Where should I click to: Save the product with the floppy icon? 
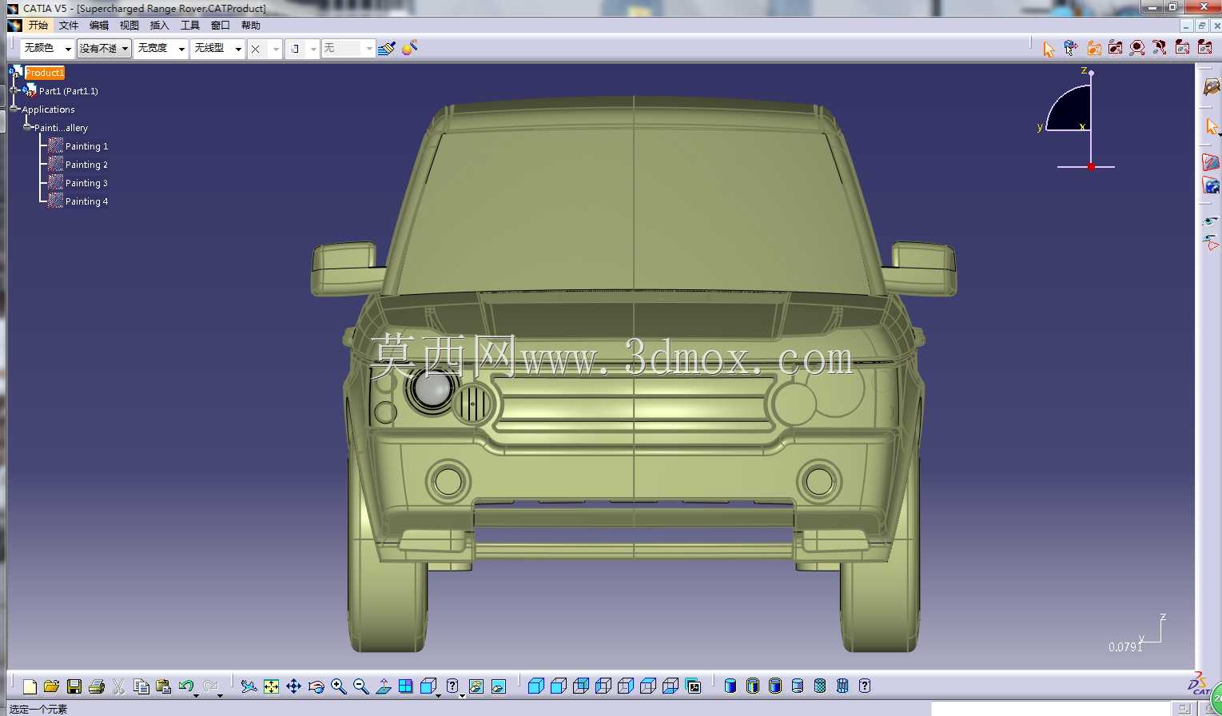click(74, 686)
